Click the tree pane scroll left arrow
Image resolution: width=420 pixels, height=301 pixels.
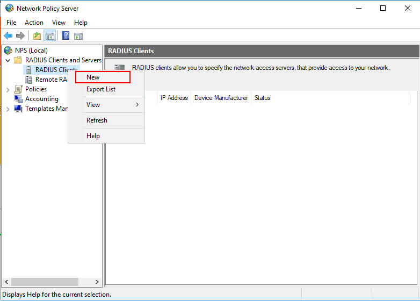click(x=6, y=282)
